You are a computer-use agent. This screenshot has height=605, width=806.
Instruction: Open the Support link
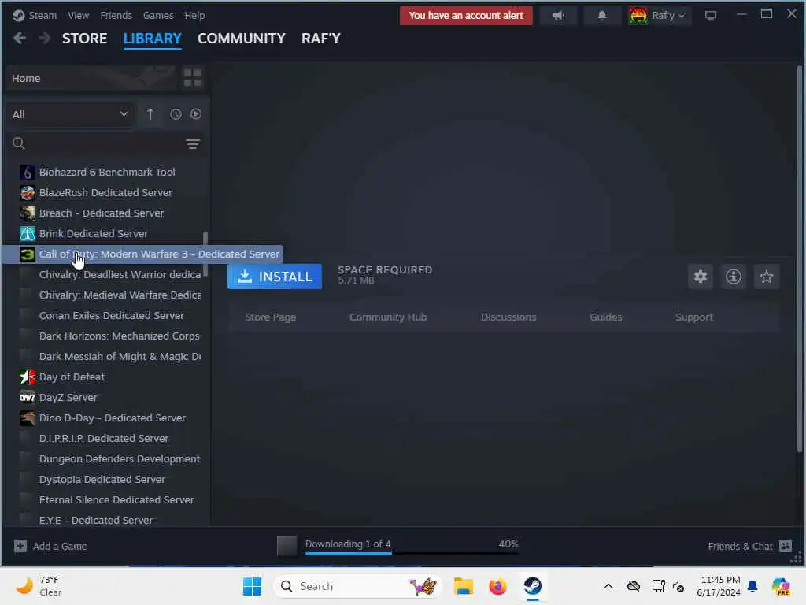[x=694, y=317]
